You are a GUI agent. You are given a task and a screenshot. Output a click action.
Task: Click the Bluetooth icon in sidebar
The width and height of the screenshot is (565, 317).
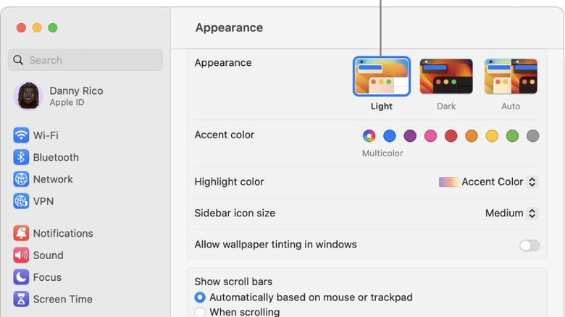point(21,157)
